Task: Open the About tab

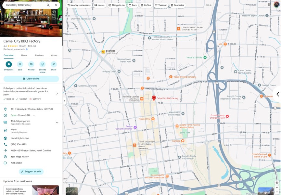Action: point(54,55)
